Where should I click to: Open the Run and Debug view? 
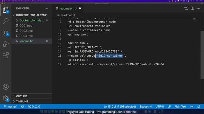pos(6,44)
